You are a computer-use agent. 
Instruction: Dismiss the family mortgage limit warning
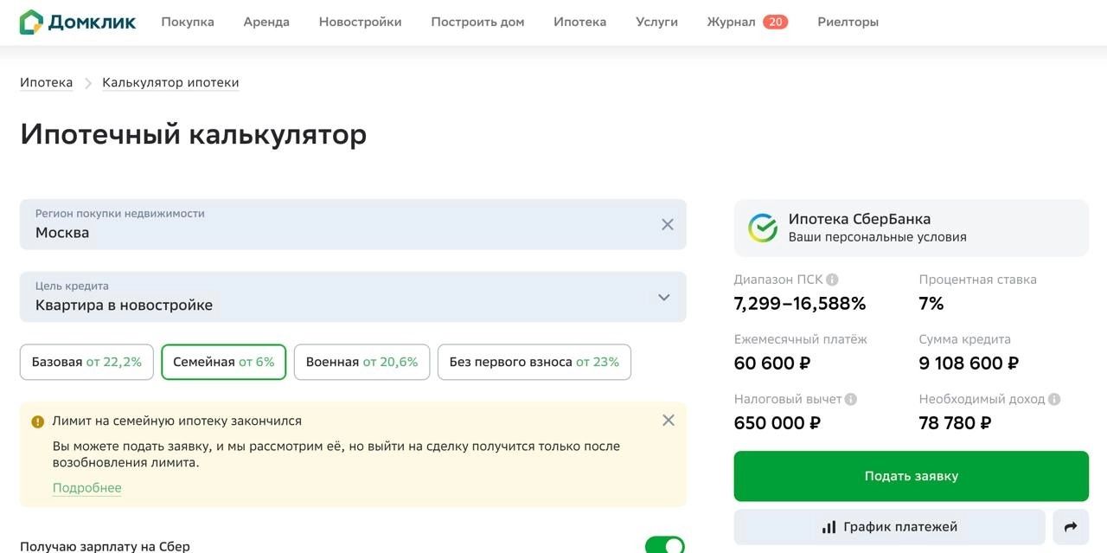(669, 421)
